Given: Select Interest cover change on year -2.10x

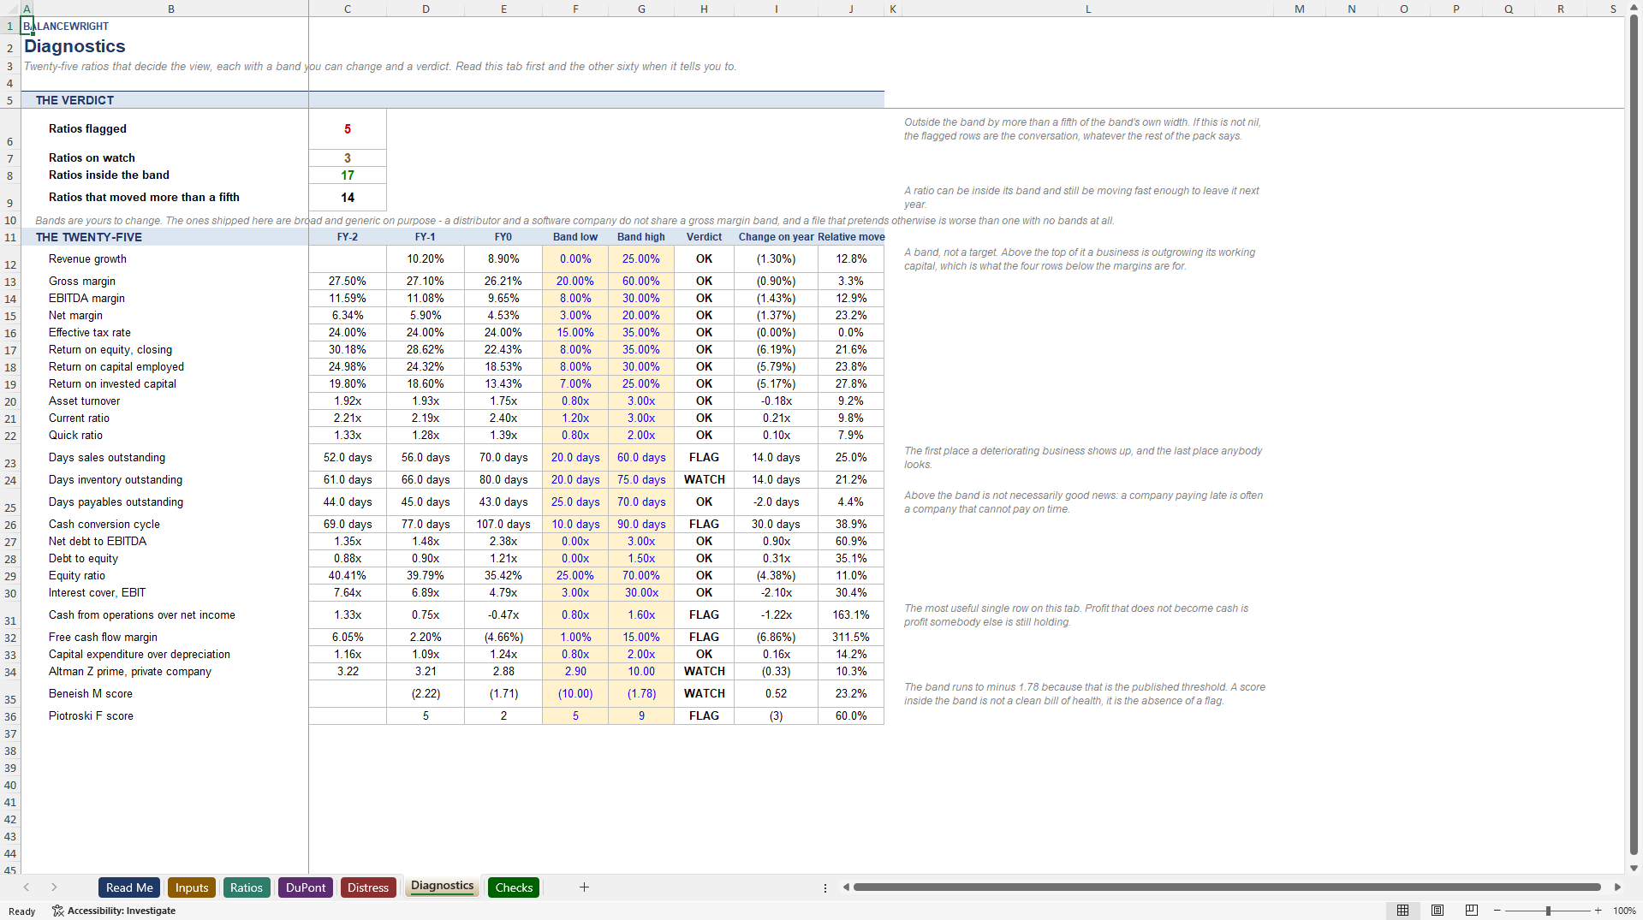Looking at the screenshot, I should 777,592.
